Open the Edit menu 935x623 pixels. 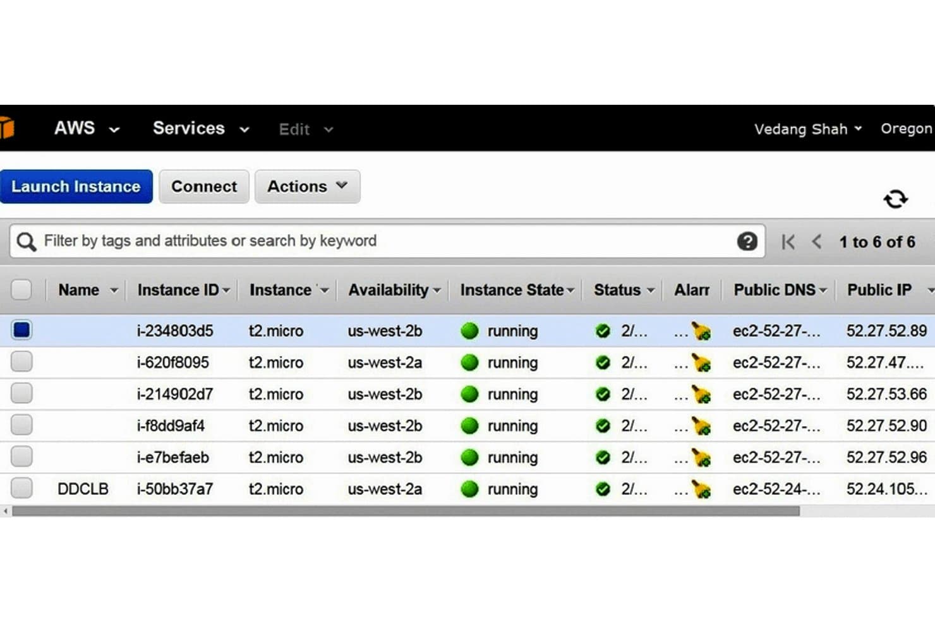(x=306, y=129)
